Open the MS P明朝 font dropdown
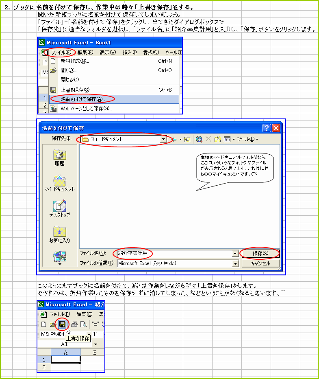Screen dimensions: 319x379 pyautogui.click(x=89, y=334)
